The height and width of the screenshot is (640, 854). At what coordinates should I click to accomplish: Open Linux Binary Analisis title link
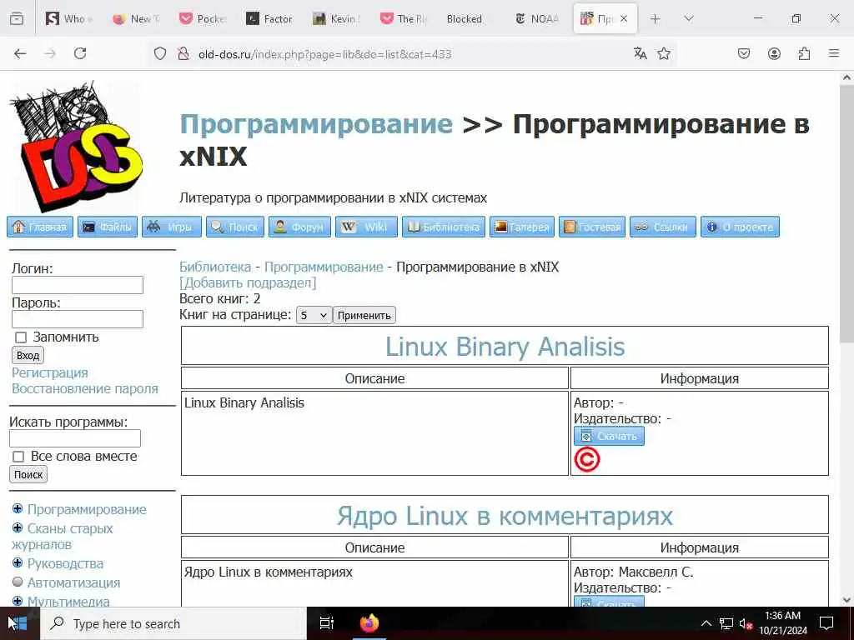(x=505, y=347)
